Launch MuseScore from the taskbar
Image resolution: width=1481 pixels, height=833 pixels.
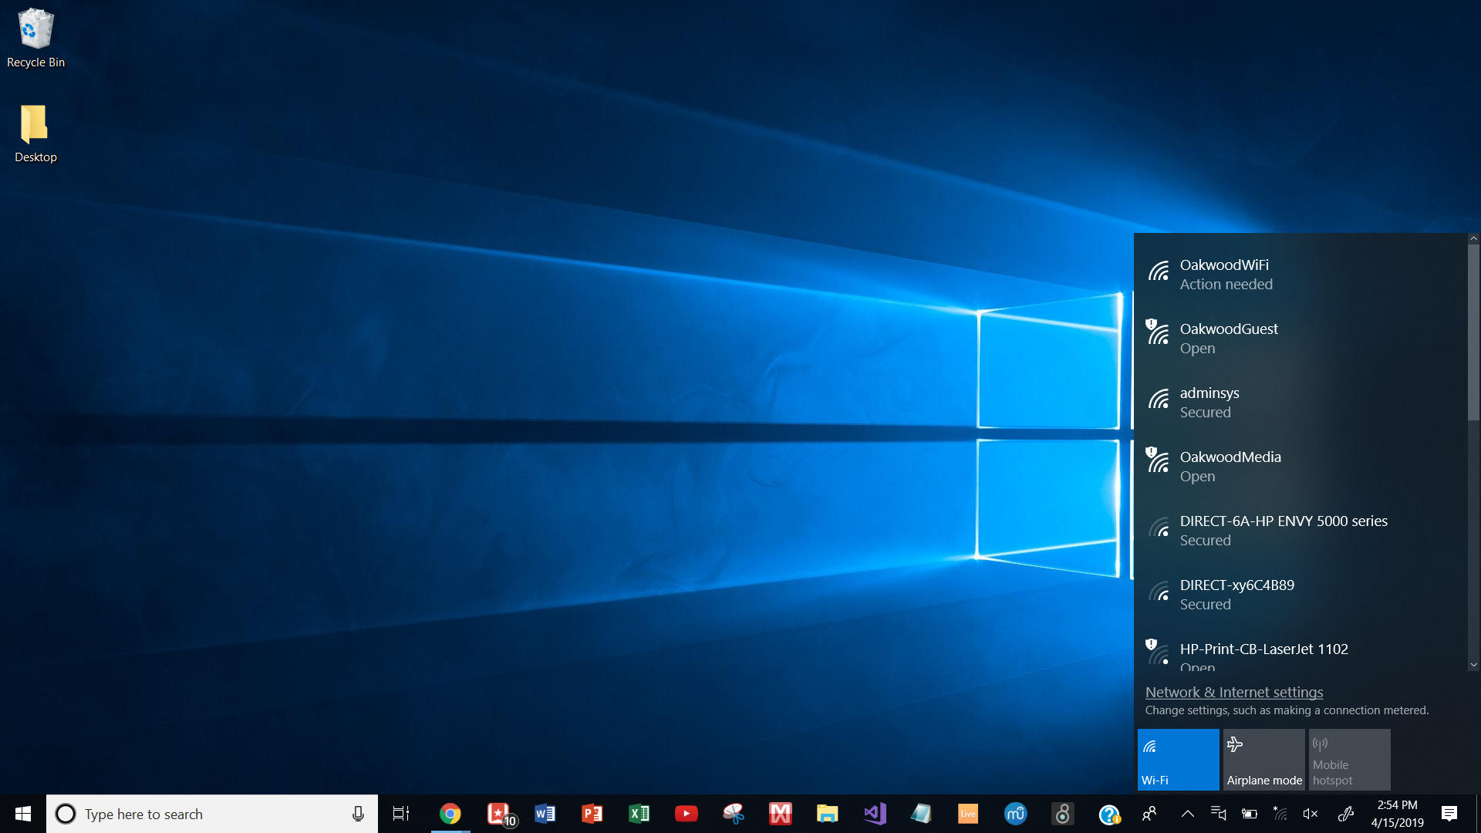tap(1016, 814)
